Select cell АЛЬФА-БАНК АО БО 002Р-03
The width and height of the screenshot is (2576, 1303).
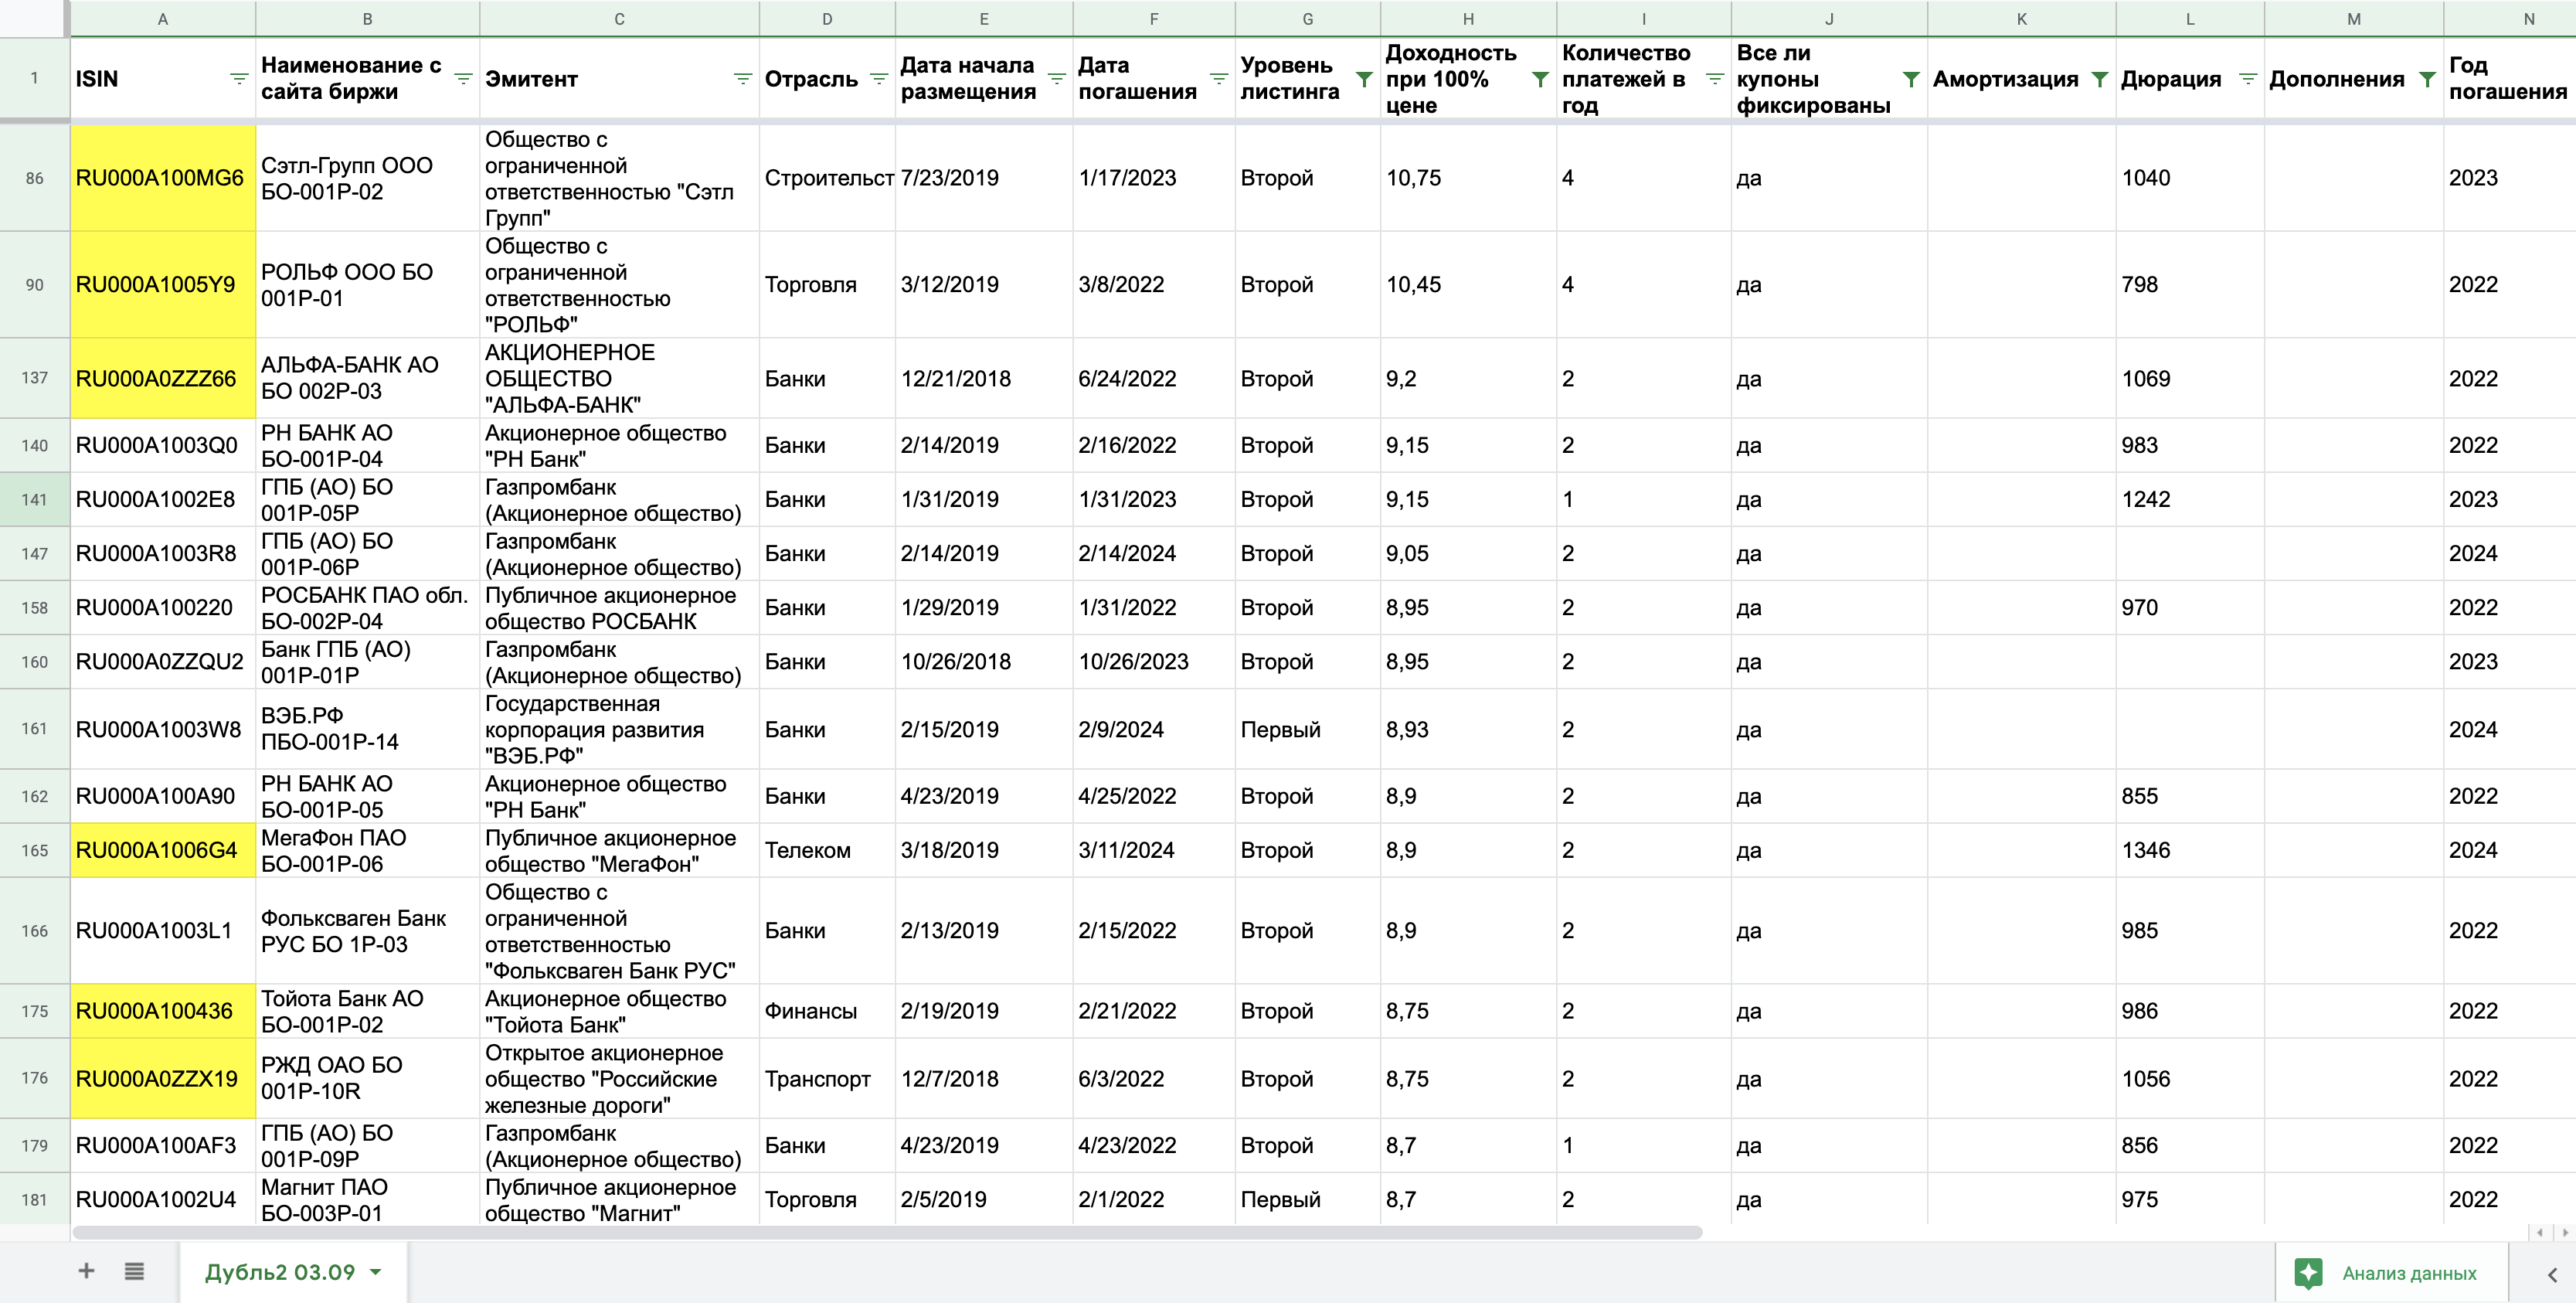tap(367, 379)
